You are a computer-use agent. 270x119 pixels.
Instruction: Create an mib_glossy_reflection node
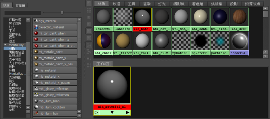(x=55, y=89)
